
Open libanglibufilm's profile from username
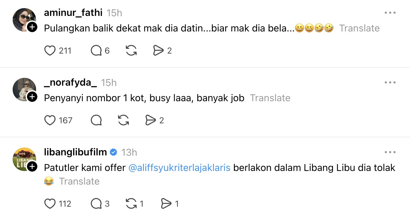click(75, 152)
